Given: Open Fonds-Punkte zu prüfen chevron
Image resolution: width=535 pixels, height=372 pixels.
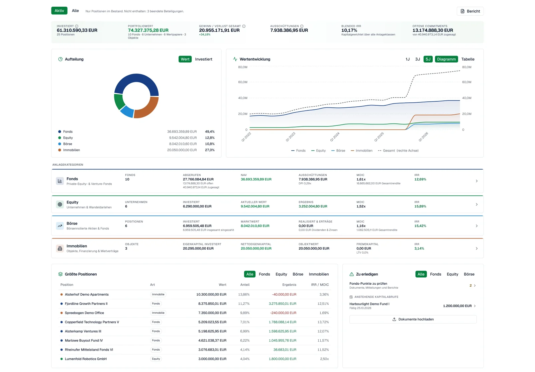Looking at the screenshot, I should click(475, 286).
